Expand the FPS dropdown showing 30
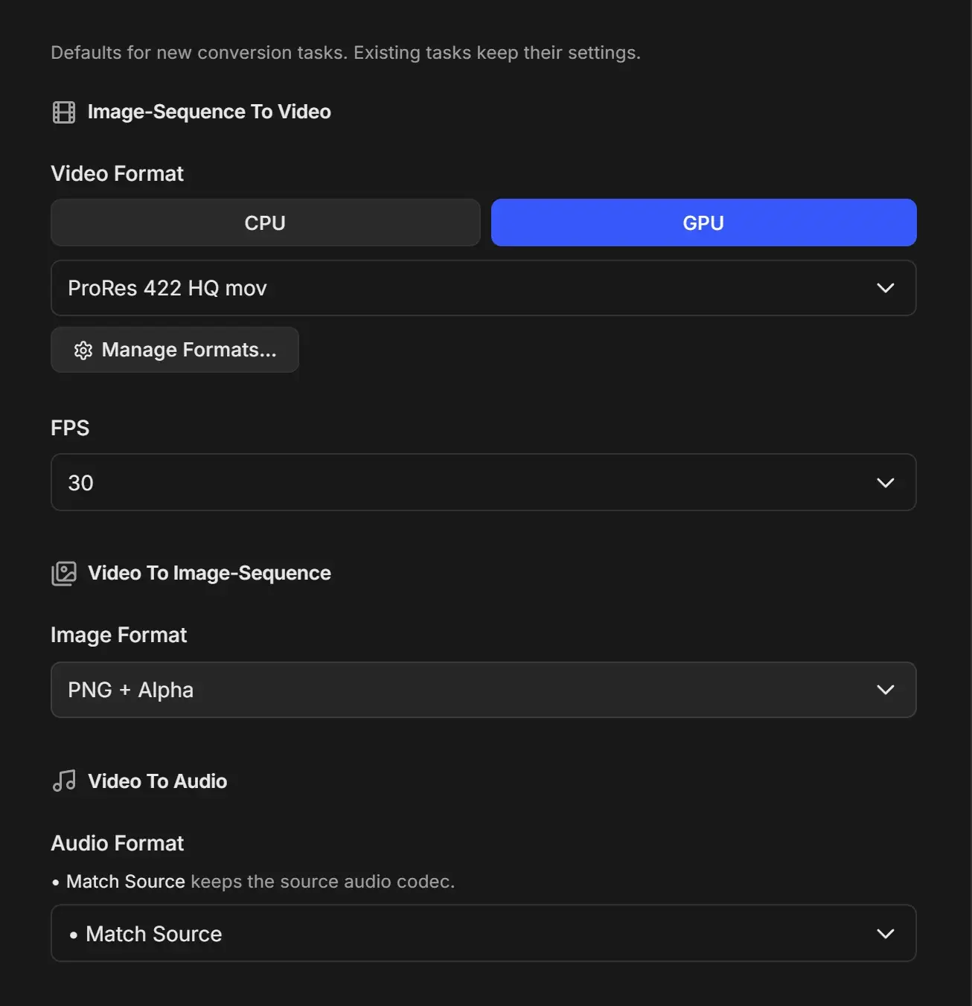Image resolution: width=972 pixels, height=1006 pixels. [483, 482]
